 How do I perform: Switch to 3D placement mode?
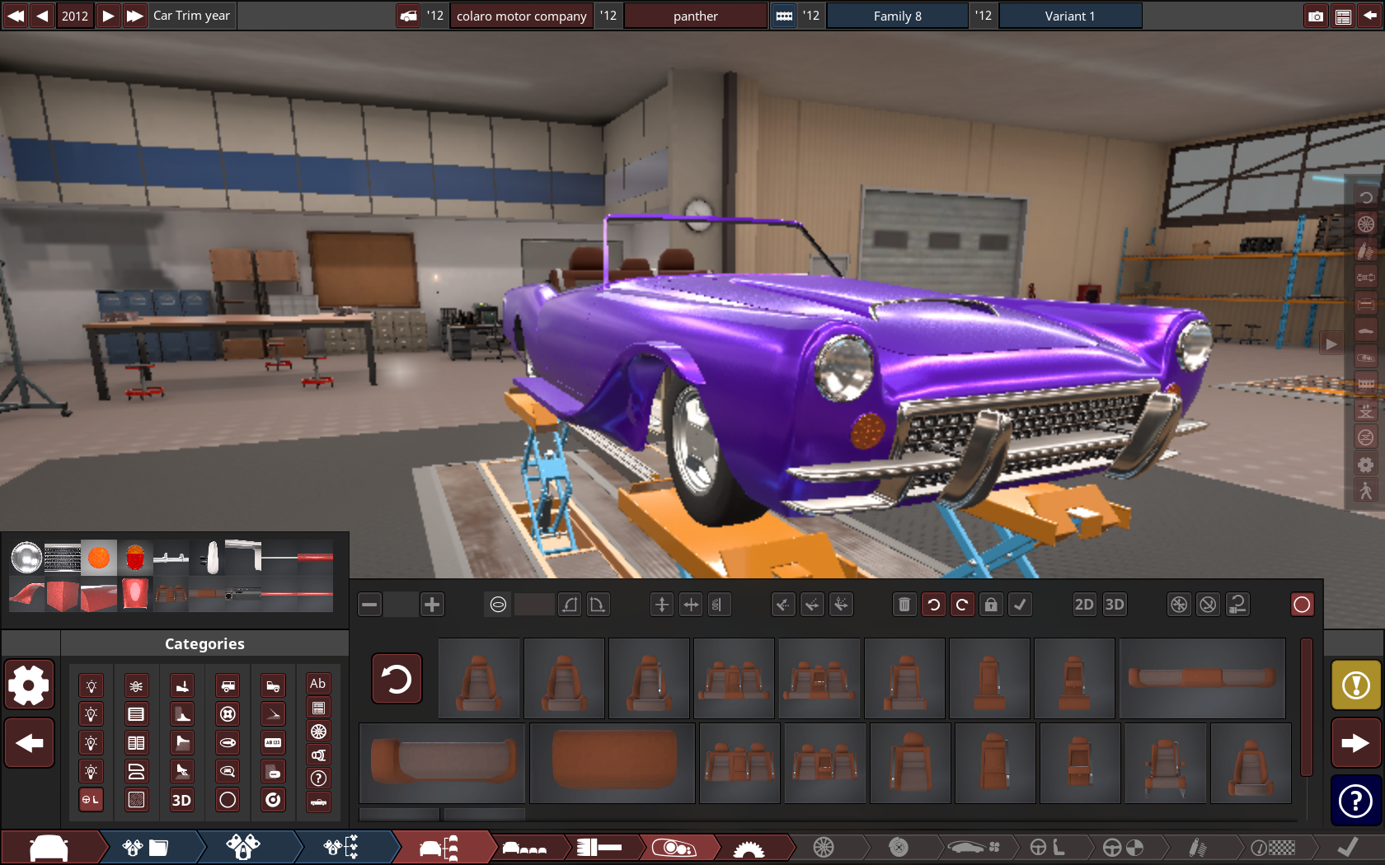pos(1115,605)
